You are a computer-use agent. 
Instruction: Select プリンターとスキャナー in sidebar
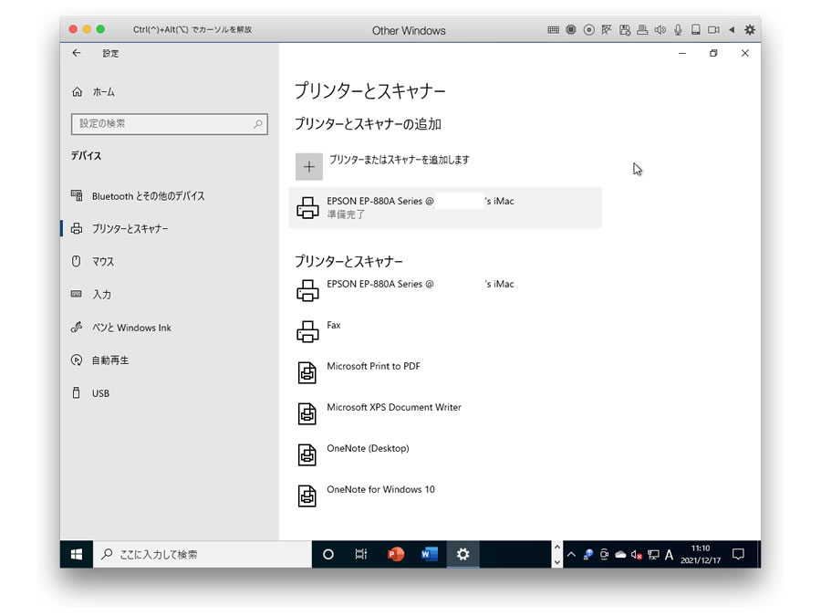169,228
